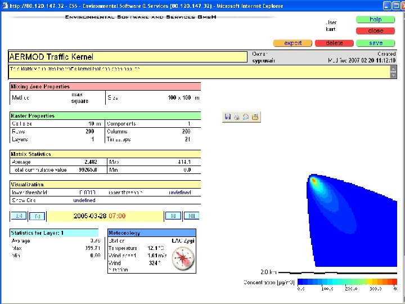Viewport: 405px width, 304px height.
Task: Click the save disk icon in map toolbar
Action: [228, 117]
